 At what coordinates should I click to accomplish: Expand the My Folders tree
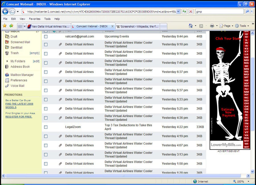7,61
